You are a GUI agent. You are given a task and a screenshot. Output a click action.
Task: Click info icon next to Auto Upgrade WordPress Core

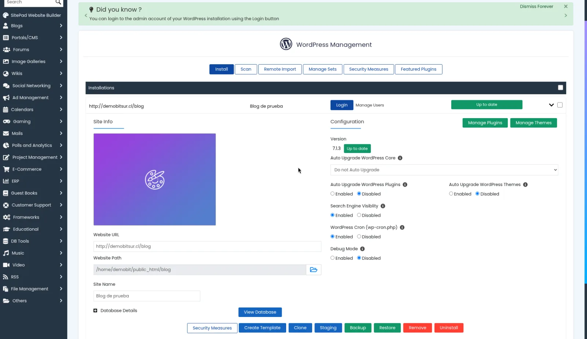click(400, 158)
